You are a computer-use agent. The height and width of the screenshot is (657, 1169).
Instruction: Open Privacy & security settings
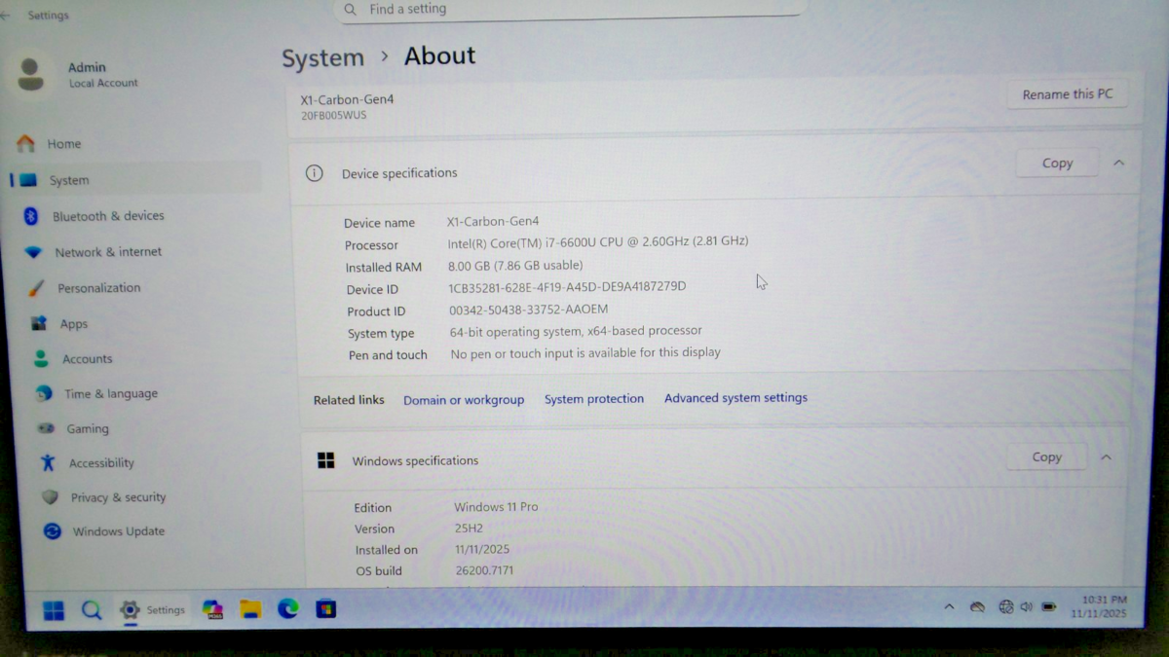(118, 497)
